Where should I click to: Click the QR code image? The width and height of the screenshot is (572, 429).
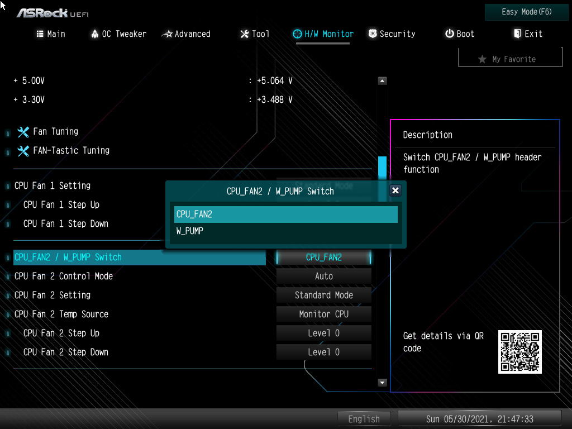tap(520, 352)
